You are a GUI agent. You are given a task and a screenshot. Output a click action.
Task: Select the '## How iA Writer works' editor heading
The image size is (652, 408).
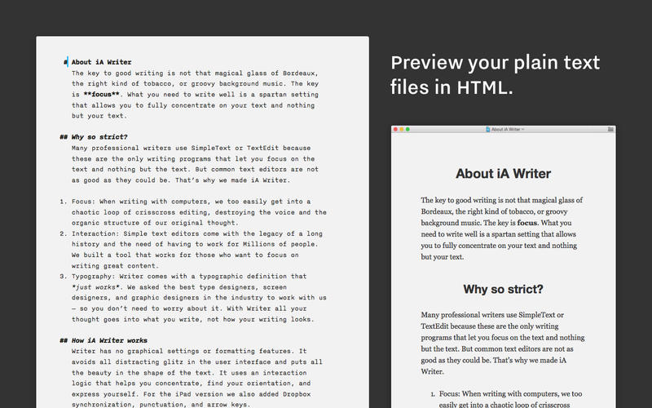109,340
